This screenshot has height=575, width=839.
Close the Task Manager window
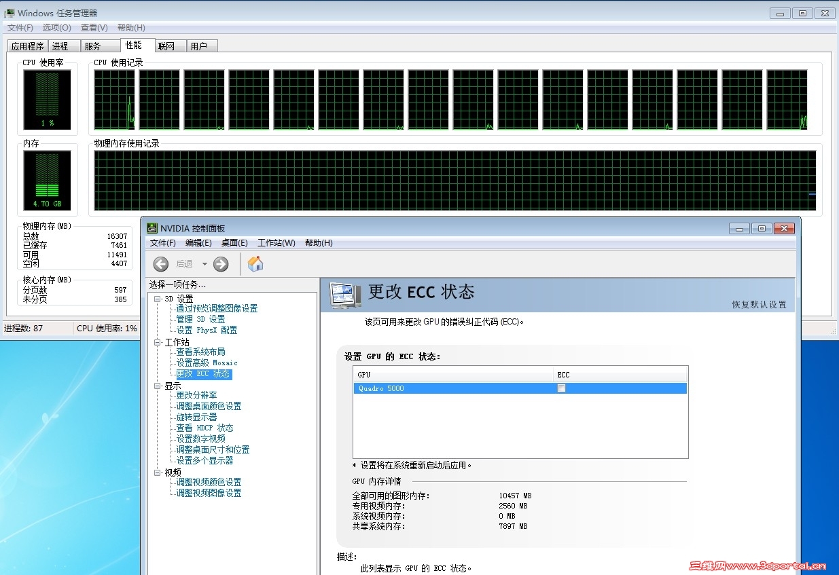pyautogui.click(x=825, y=13)
